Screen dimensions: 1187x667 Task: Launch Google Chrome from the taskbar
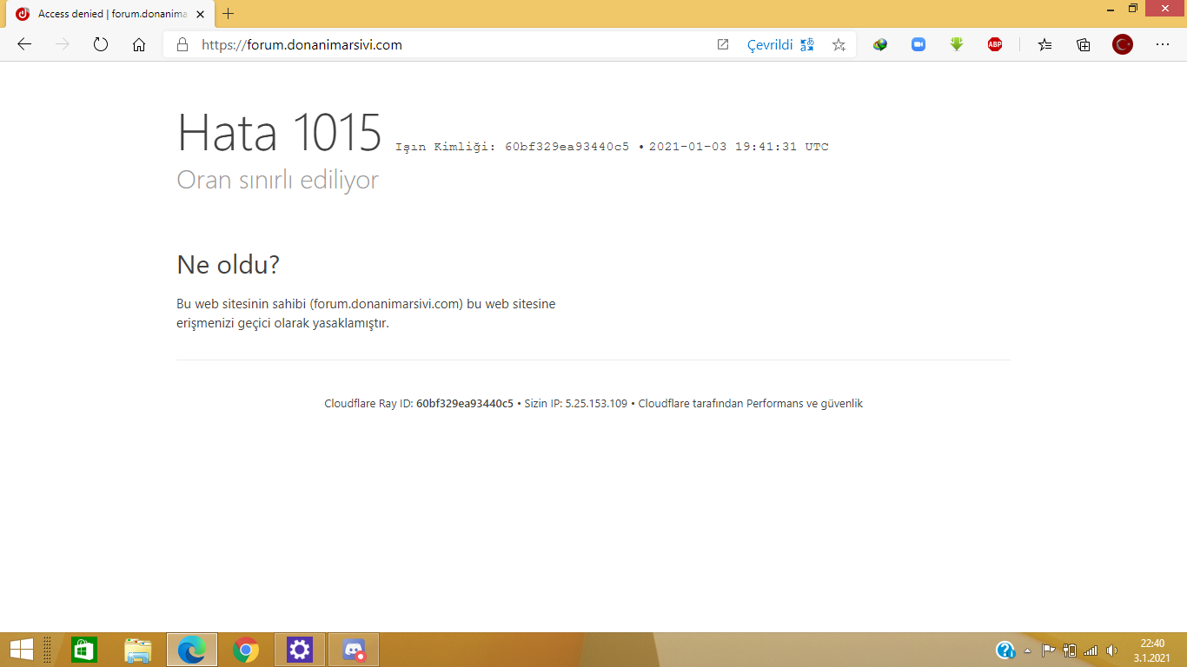[x=246, y=650]
